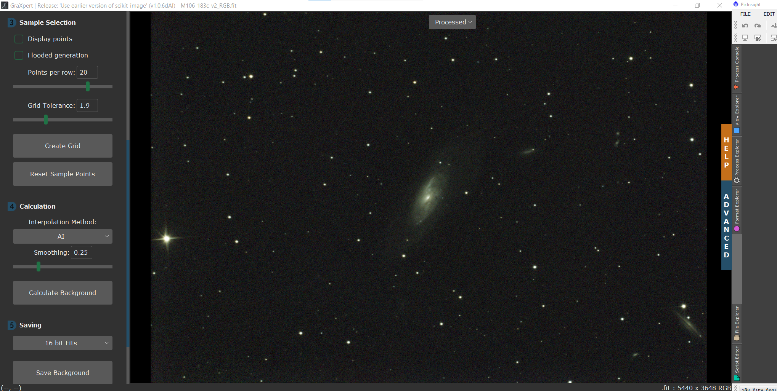Click the bright diffraction-spiked star
The height and width of the screenshot is (391, 777).
[167, 239]
